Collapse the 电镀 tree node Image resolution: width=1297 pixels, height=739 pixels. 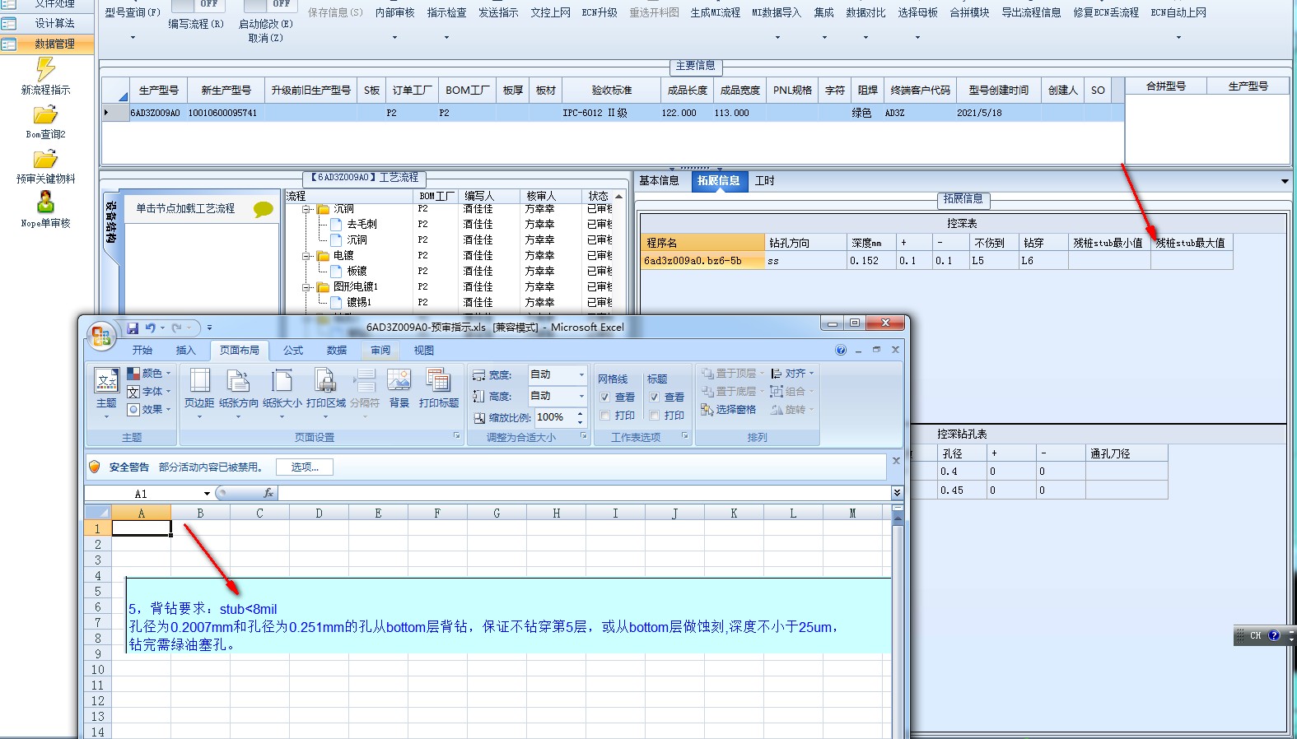click(x=306, y=256)
